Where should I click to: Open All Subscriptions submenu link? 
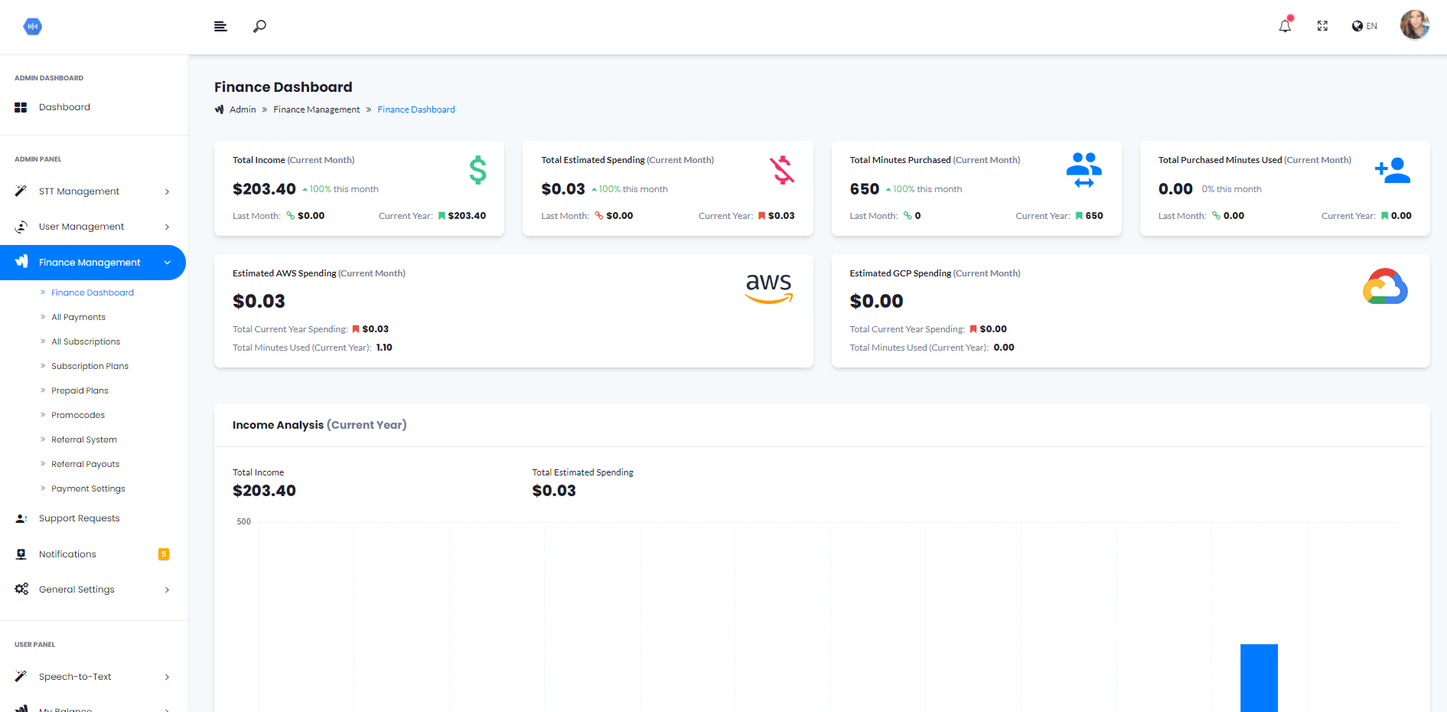coord(86,341)
